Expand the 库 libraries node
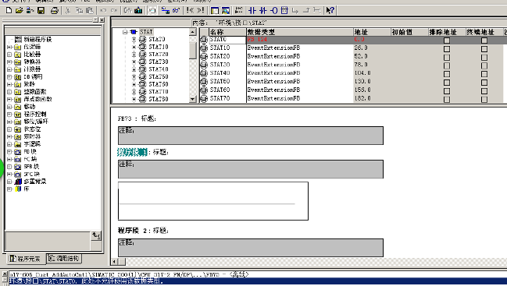Image resolution: width=507 pixels, height=286 pixels. (x=9, y=189)
